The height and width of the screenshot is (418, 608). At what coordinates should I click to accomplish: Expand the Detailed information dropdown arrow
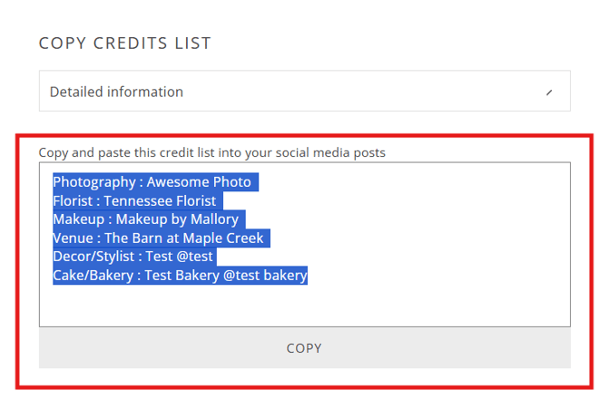tap(549, 92)
